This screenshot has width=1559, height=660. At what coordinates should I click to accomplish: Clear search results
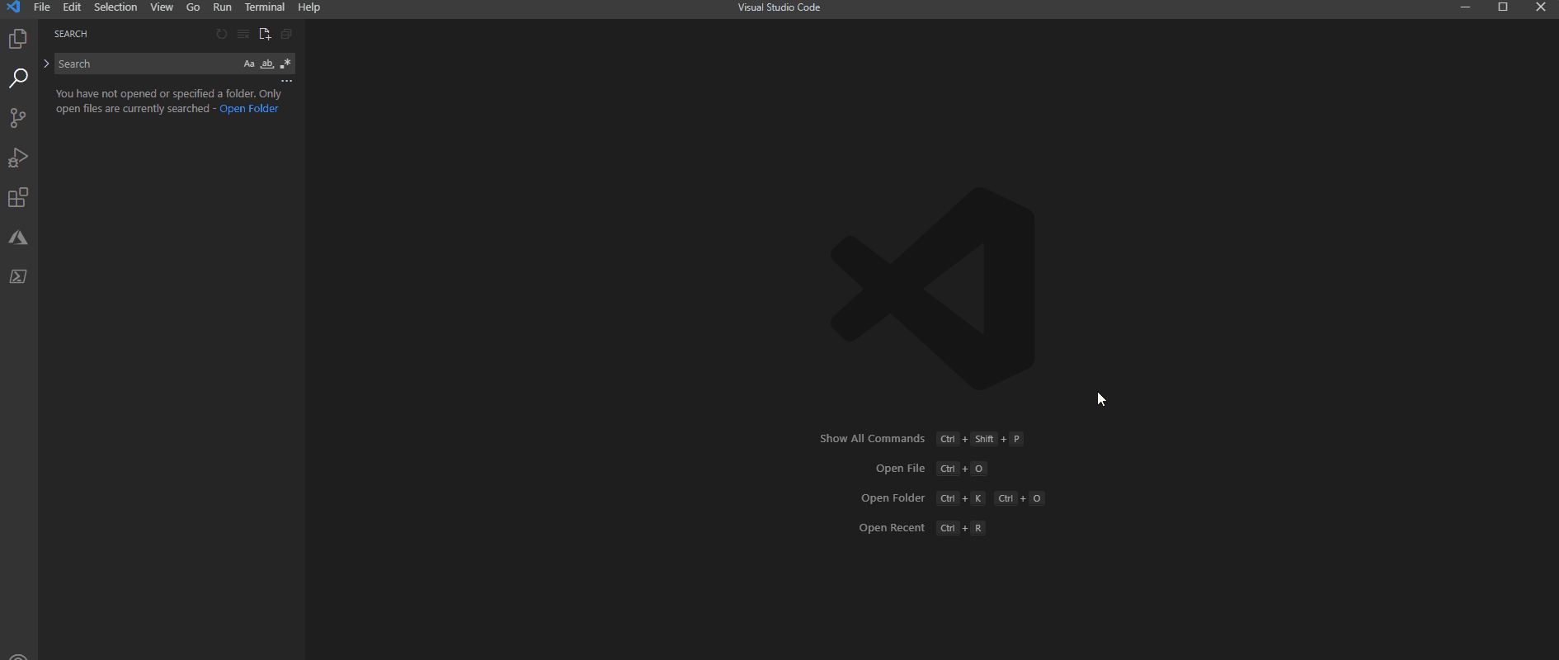243,34
